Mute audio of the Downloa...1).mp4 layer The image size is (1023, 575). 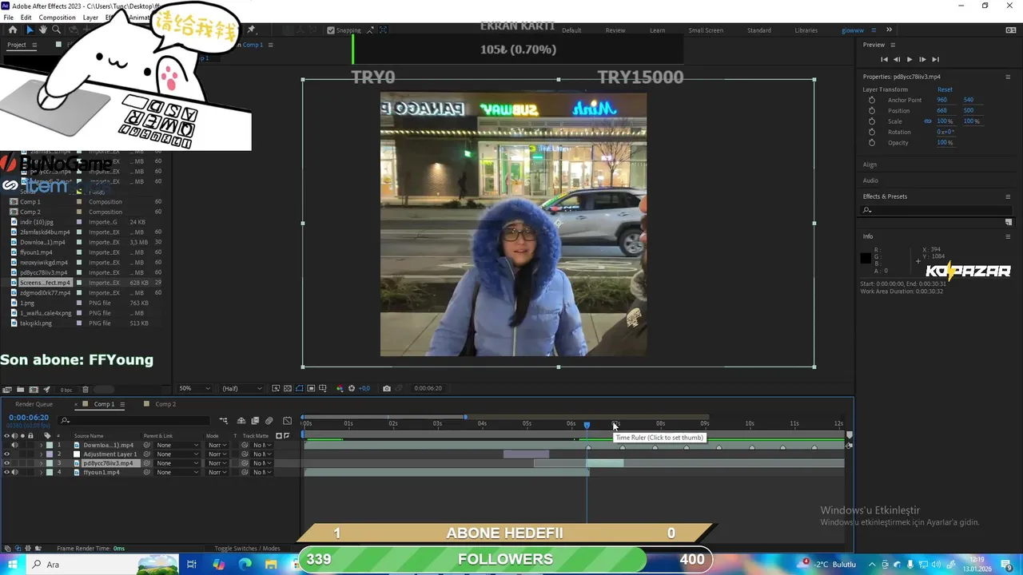[x=14, y=445]
